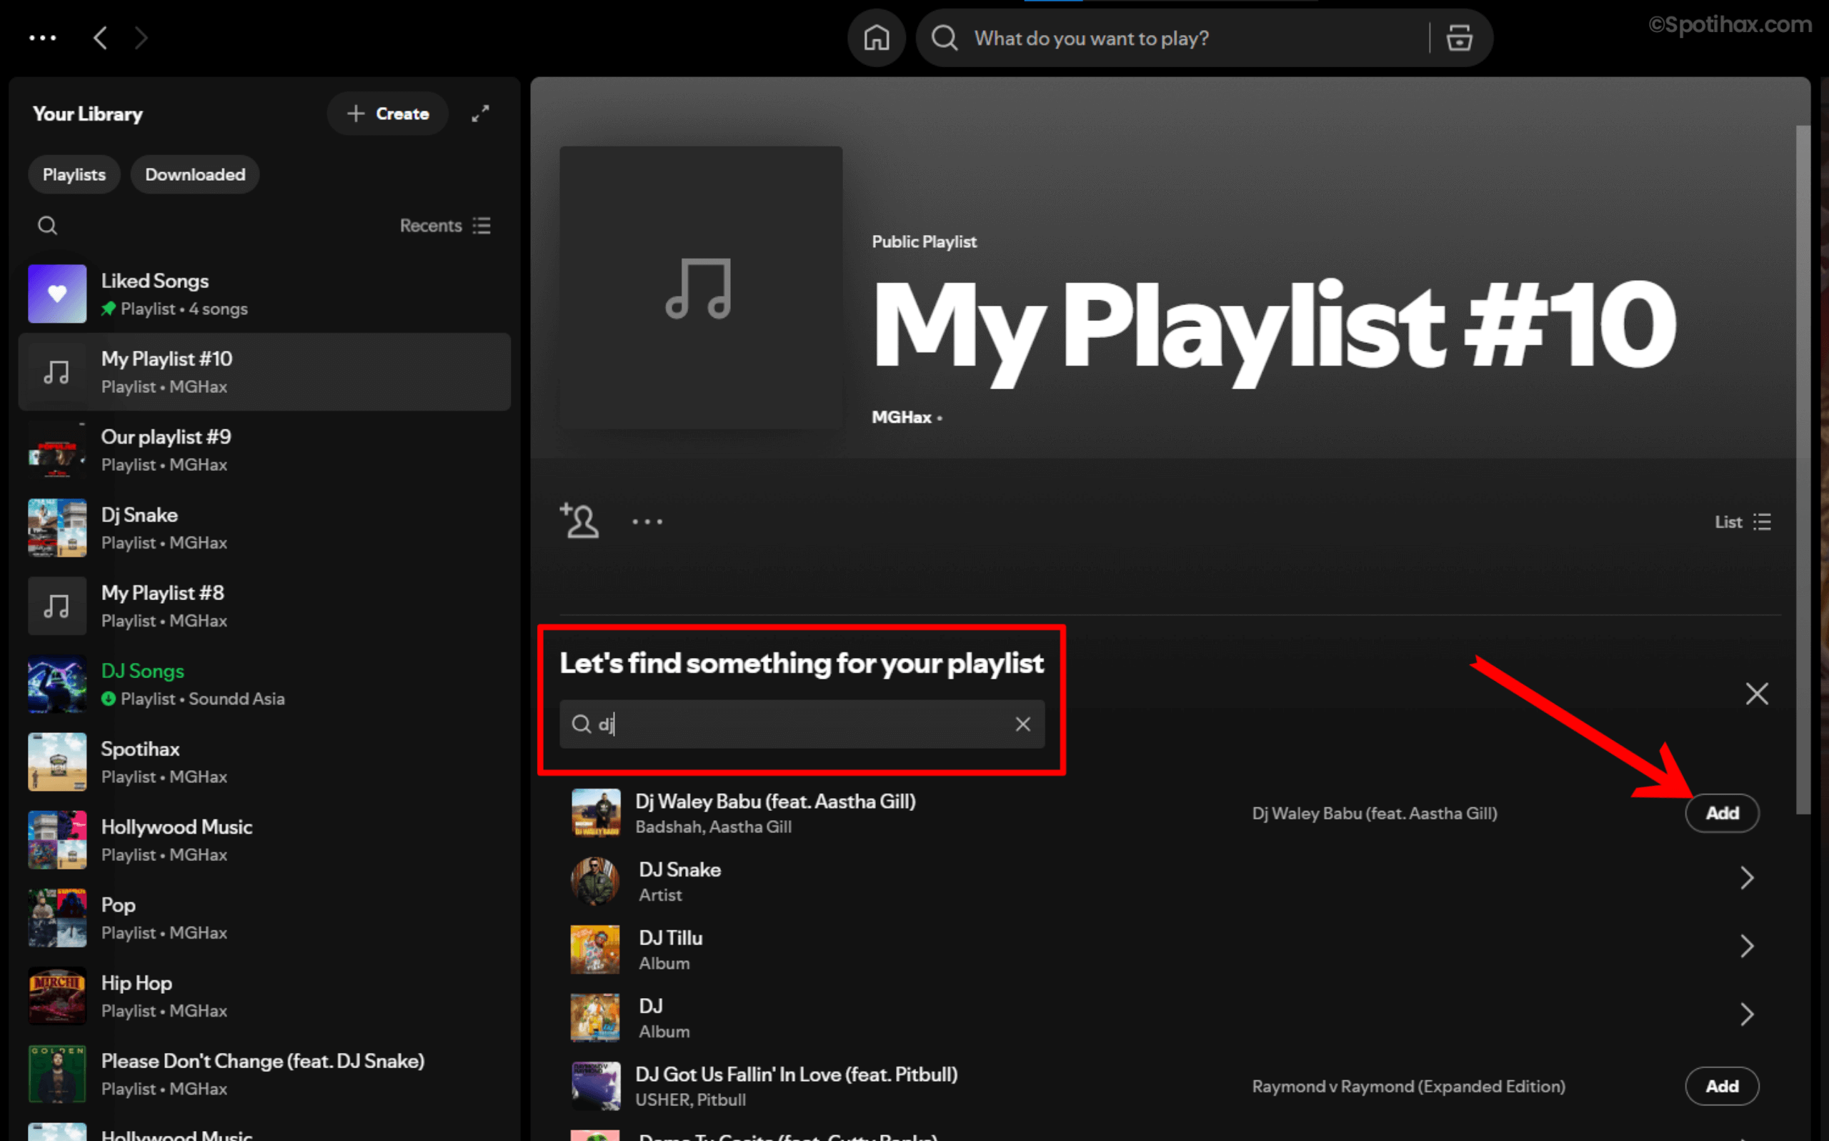The width and height of the screenshot is (1829, 1141).
Task: Open My Playlist #8 in library
Action: pyautogui.click(x=265, y=606)
